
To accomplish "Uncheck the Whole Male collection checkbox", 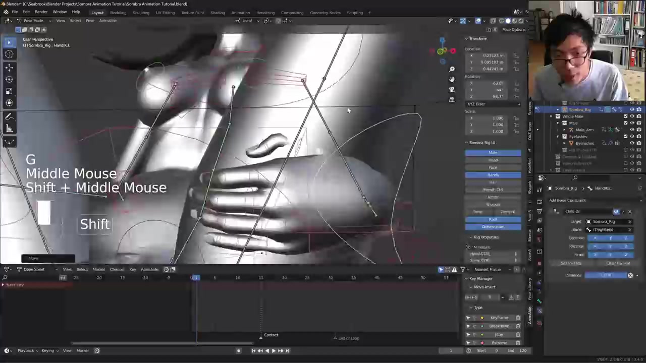I will click(625, 116).
